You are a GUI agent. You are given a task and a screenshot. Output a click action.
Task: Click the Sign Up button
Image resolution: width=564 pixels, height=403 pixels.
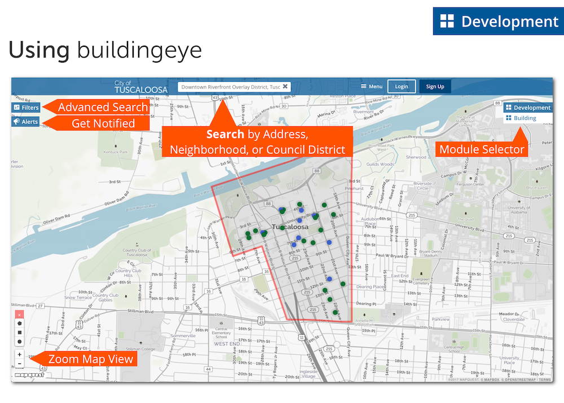pyautogui.click(x=435, y=86)
